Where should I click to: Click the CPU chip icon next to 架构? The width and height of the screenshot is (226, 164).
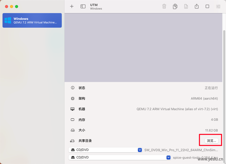point(73,98)
